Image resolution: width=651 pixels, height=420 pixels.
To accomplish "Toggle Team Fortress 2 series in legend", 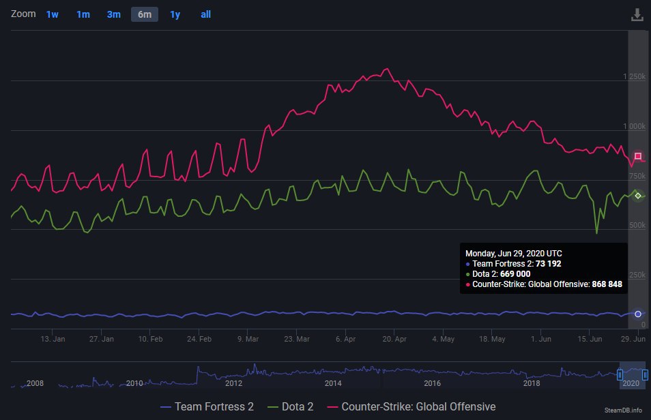I will pos(207,407).
